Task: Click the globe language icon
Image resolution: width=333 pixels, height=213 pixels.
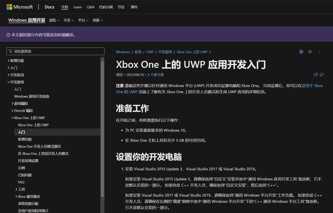Action: click(301, 52)
